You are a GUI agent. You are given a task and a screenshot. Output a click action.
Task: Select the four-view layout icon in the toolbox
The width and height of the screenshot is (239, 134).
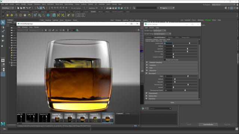3,65
